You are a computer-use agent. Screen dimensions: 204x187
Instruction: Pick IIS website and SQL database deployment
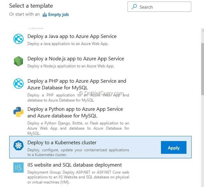pyautogui.click(x=75, y=165)
